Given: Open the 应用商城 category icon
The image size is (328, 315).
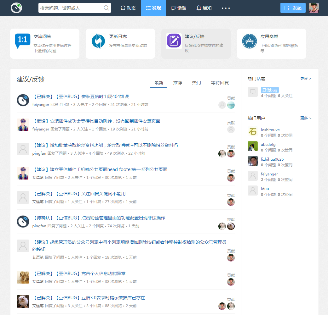Looking at the screenshot, I should [249, 41].
